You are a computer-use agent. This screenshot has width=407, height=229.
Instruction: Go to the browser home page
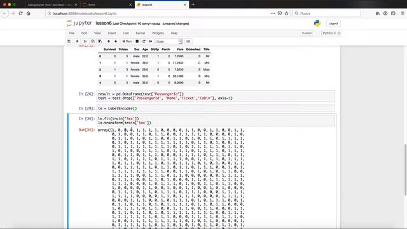coord(28,13)
